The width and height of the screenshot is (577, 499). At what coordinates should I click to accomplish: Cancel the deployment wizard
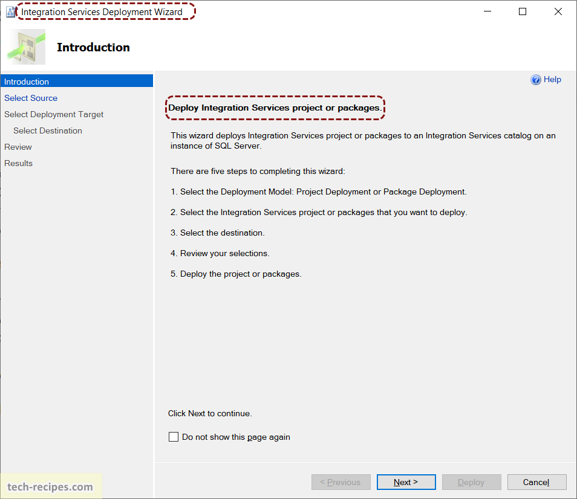click(536, 482)
